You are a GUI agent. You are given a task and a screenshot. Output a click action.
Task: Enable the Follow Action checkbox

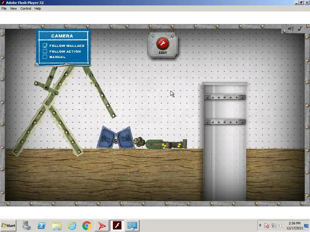pos(45,51)
